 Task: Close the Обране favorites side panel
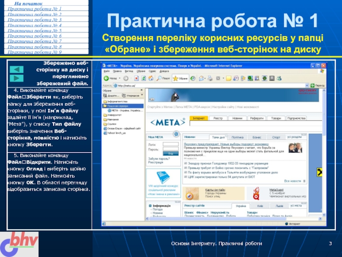click(142, 90)
